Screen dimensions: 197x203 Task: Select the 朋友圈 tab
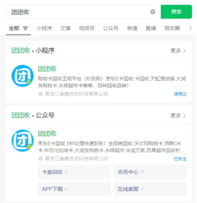pyautogui.click(x=172, y=28)
